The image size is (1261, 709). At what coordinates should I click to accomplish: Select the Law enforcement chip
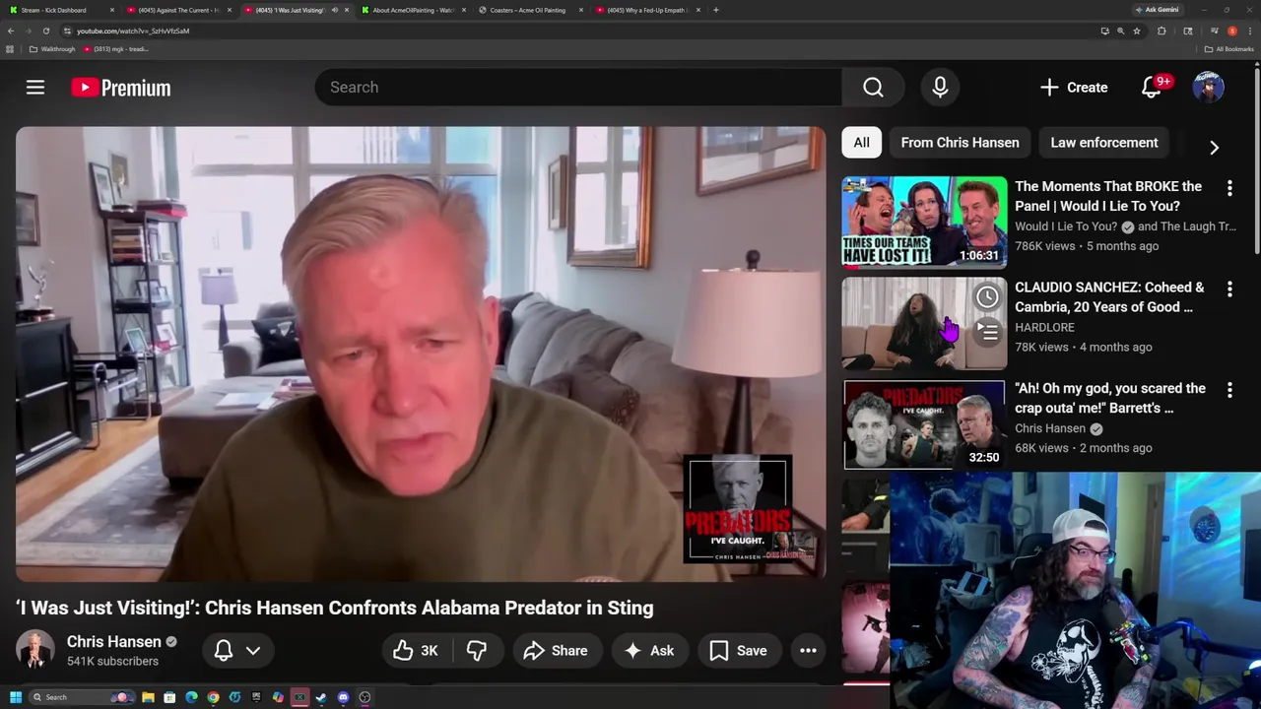1103,143
